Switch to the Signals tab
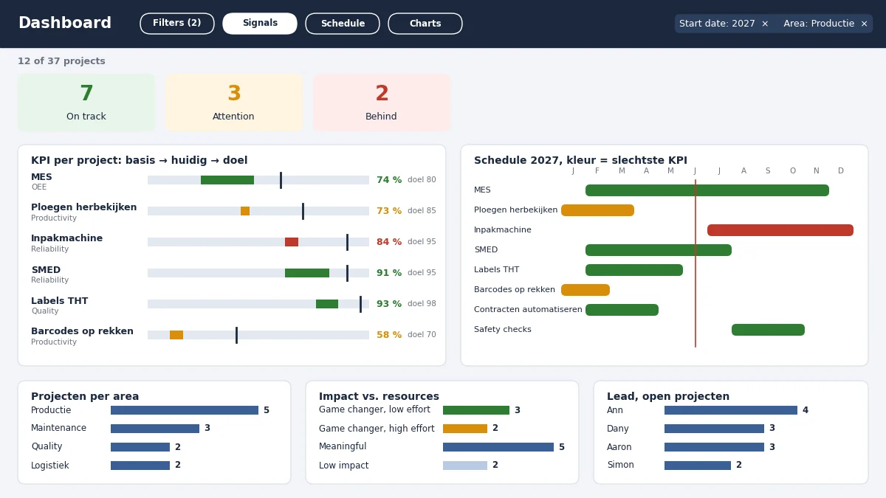 point(260,24)
